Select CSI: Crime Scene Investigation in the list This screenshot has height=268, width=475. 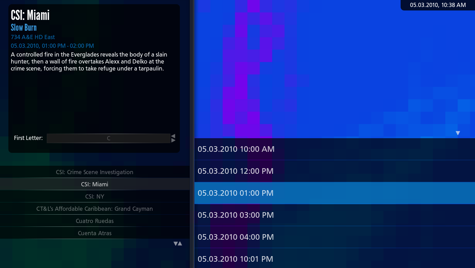click(x=95, y=172)
